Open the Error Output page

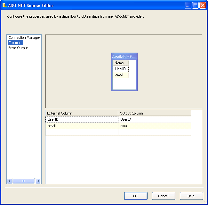(18, 48)
